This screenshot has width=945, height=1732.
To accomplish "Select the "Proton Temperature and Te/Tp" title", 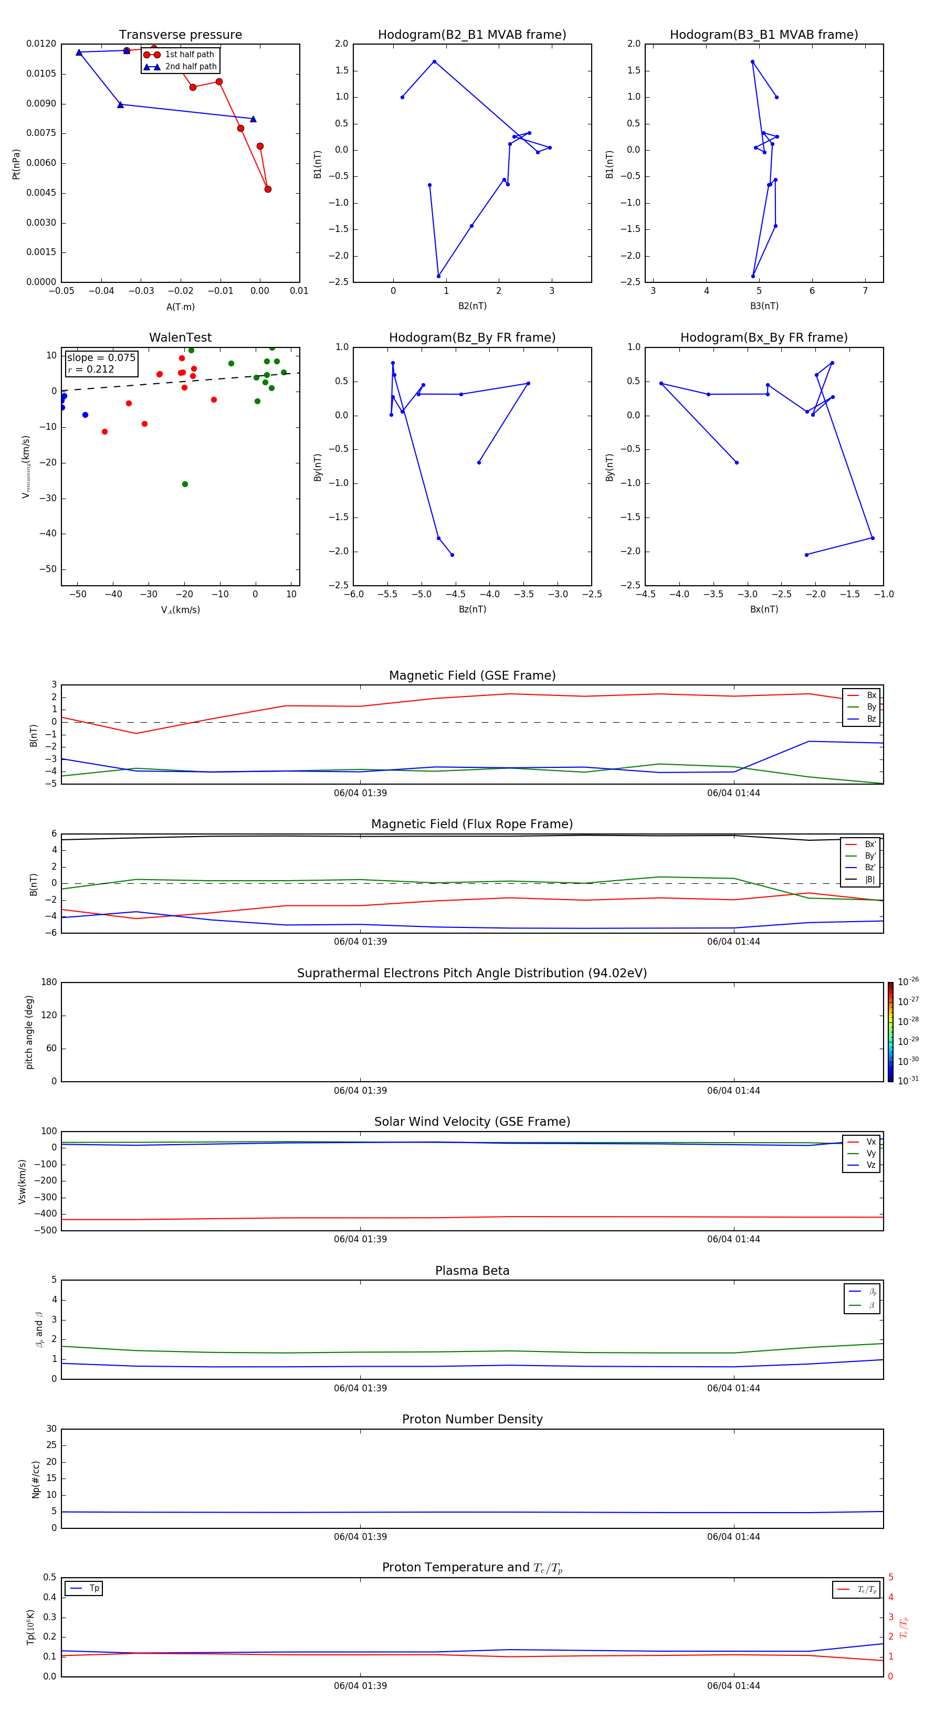I will pyautogui.click(x=472, y=1568).
